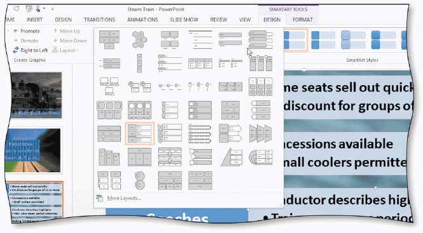Click the Demote button
423x233 pixels.
tap(25, 41)
